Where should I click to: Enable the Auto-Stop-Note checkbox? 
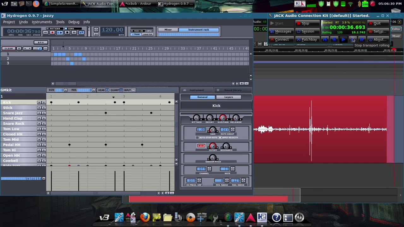point(197,138)
